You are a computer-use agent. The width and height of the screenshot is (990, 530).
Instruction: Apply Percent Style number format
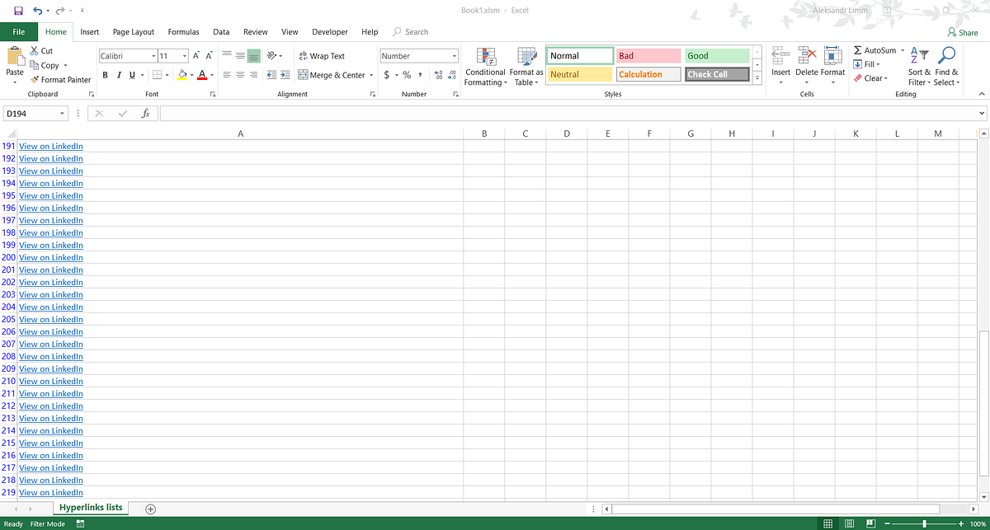(x=406, y=74)
